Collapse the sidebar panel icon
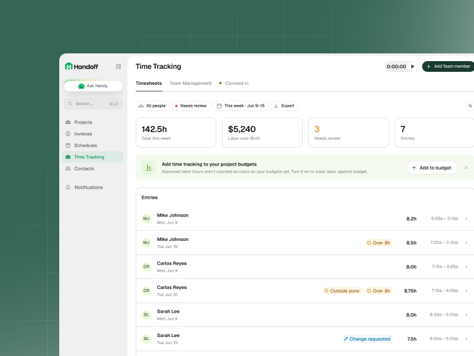Viewport: 474px width, 356px height. (x=118, y=66)
